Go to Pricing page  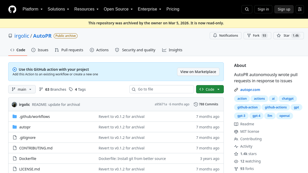173,9
